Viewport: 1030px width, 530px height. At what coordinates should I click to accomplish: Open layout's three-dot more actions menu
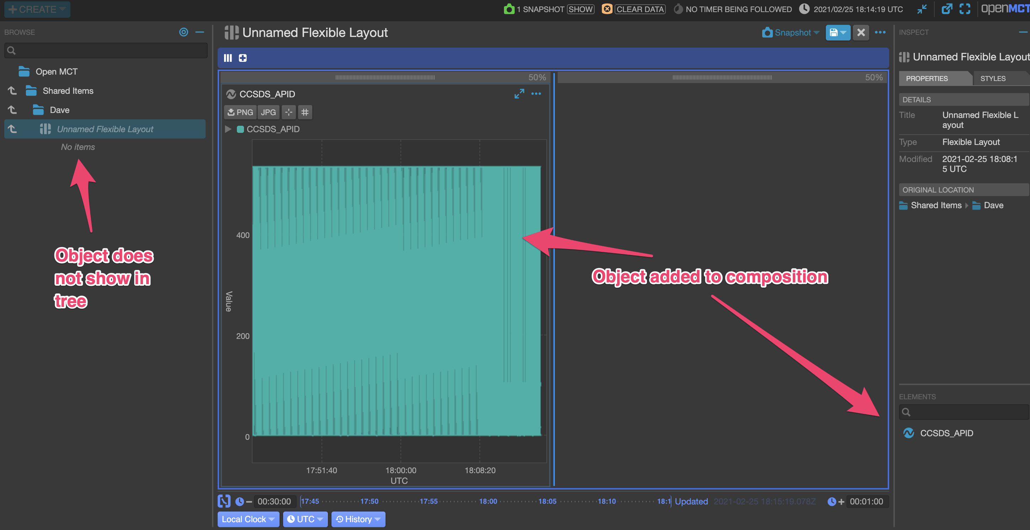click(880, 32)
